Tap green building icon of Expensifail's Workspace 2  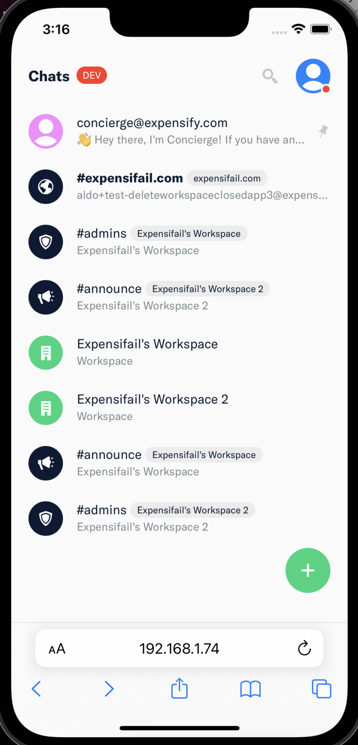[46, 408]
